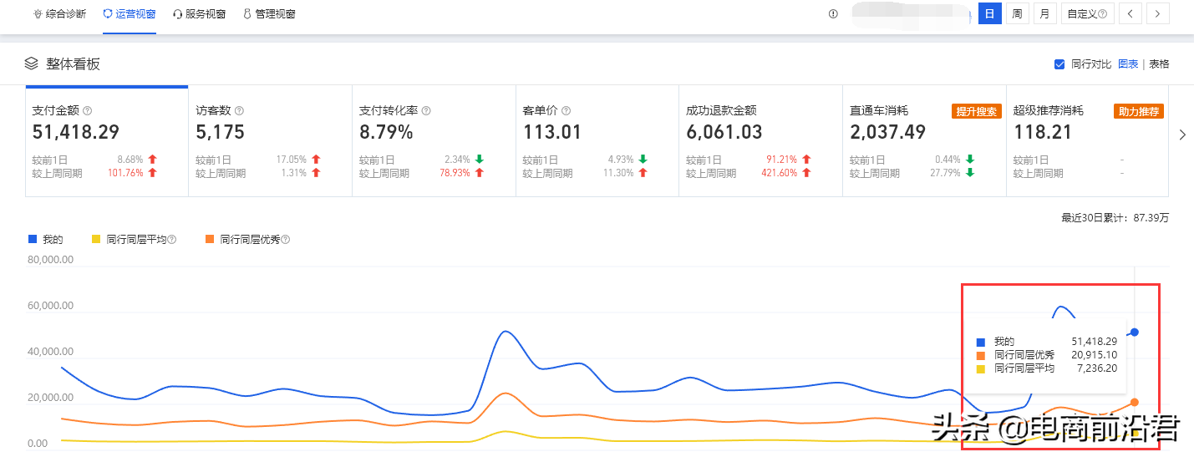Click help icon next to 访客数
The image size is (1194, 457).
click(239, 110)
